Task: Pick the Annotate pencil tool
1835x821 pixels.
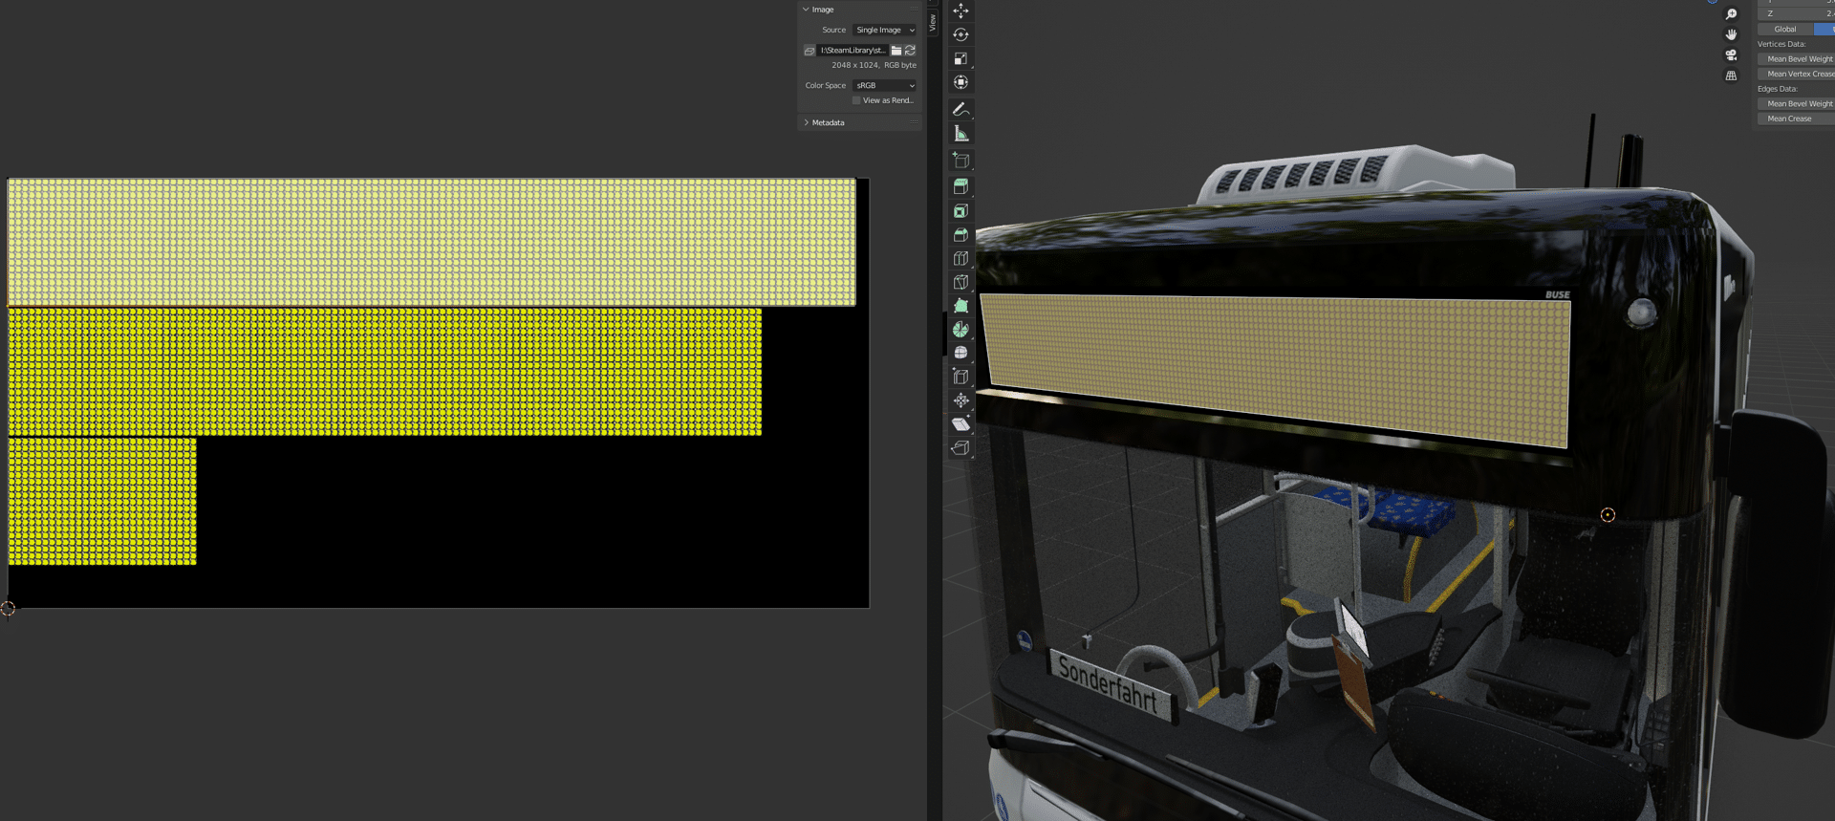Action: (x=961, y=110)
